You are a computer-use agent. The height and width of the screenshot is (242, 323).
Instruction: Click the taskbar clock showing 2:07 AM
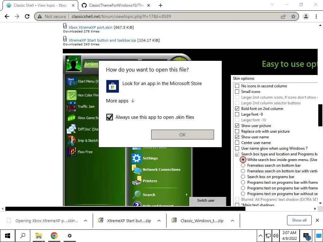(x=290, y=236)
